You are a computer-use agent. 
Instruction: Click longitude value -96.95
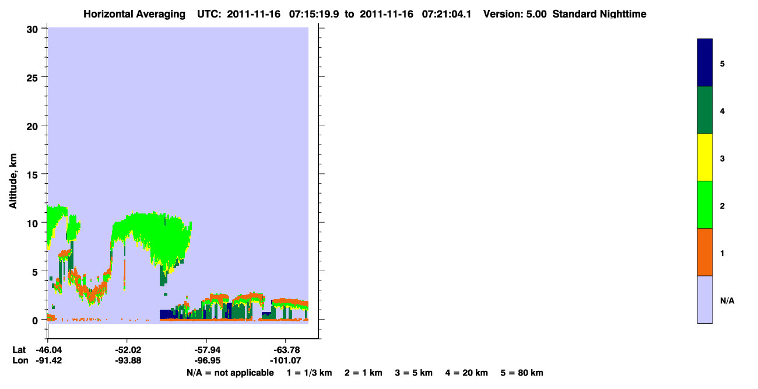tap(206, 361)
